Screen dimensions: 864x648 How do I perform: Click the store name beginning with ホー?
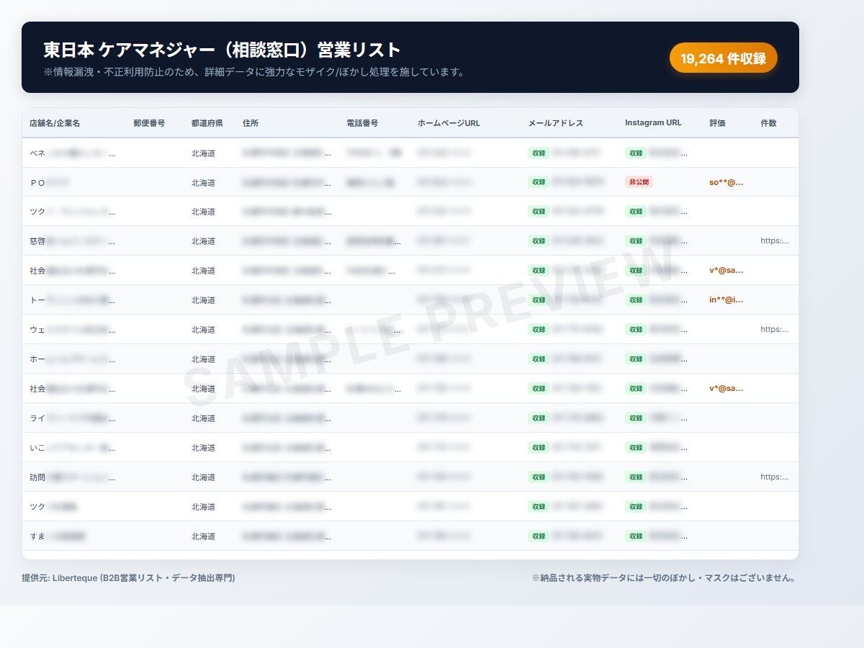[73, 360]
